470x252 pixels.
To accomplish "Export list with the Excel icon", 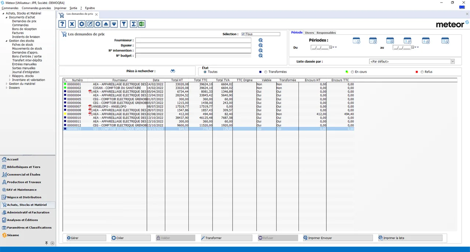I will (141, 24).
